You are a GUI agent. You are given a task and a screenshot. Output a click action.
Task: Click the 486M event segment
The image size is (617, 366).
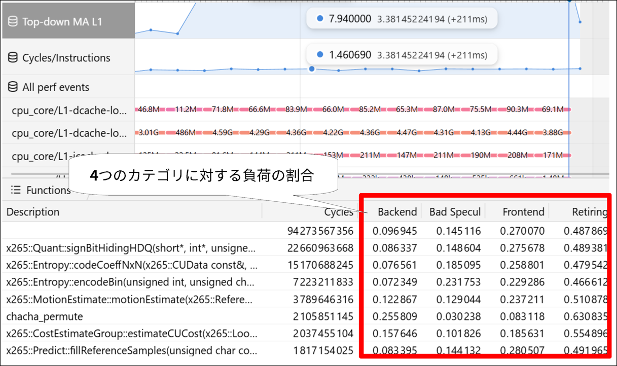(x=186, y=132)
